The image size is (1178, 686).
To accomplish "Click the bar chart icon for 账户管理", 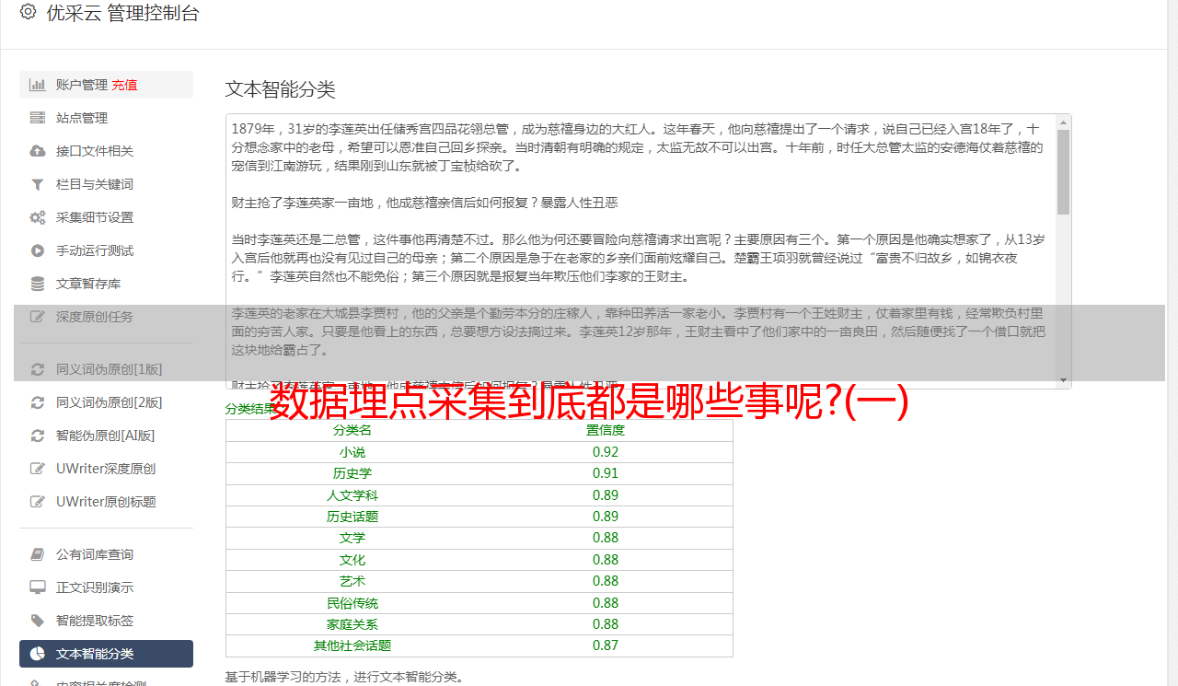I will [38, 85].
